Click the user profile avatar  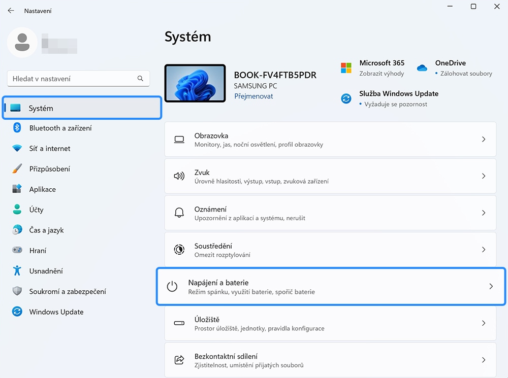point(22,43)
